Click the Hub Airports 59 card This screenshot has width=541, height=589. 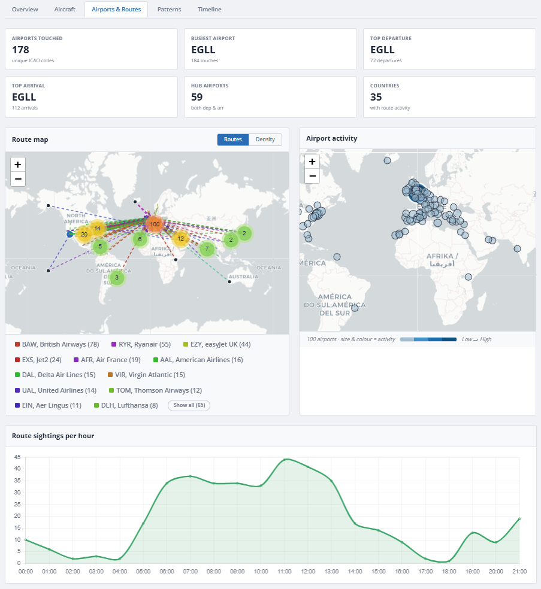[270, 97]
